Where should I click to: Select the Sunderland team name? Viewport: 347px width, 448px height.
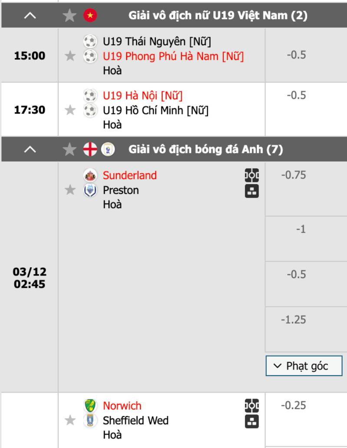[x=130, y=175]
